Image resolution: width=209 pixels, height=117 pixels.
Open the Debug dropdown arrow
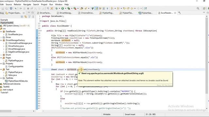59,8
